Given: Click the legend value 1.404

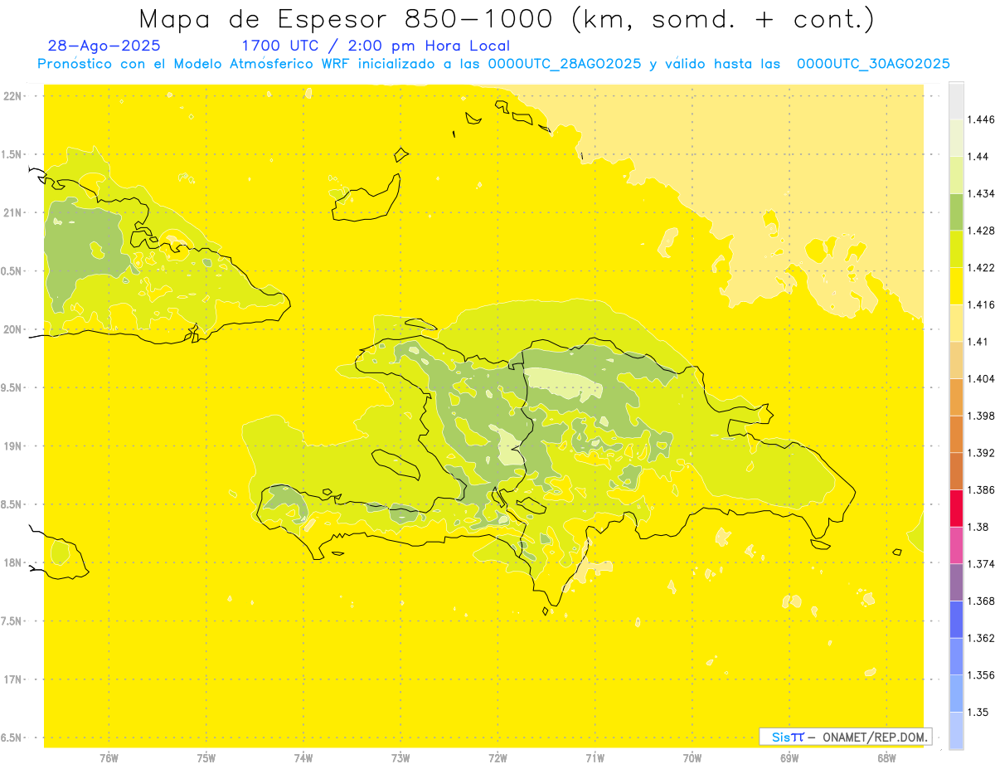Looking at the screenshot, I should [x=981, y=378].
